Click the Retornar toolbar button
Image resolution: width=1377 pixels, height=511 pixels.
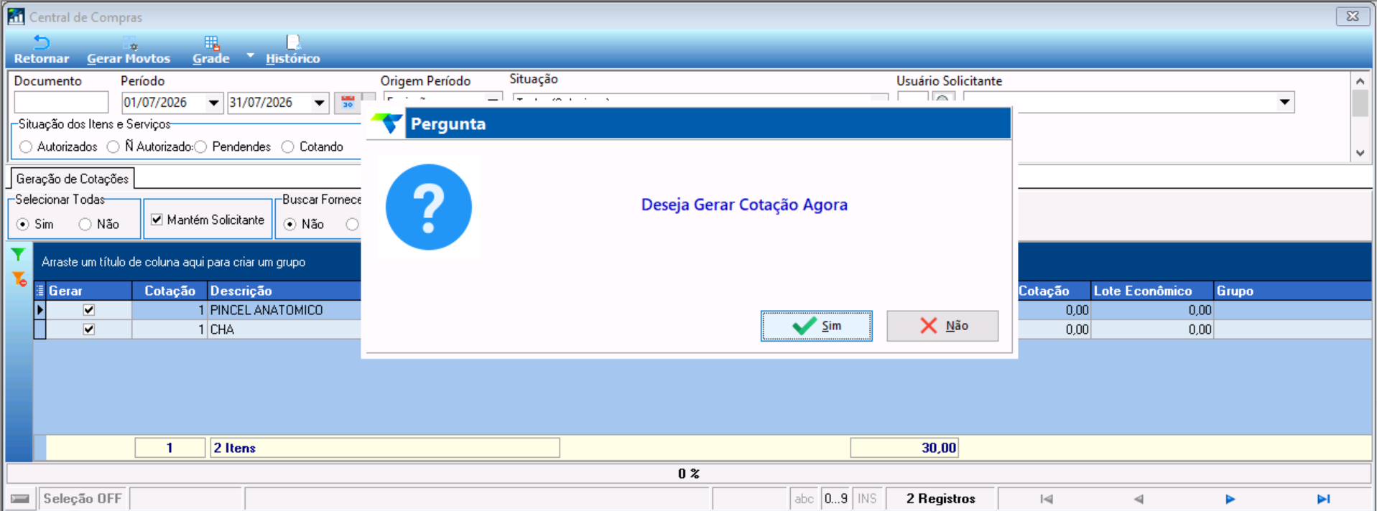coord(42,50)
